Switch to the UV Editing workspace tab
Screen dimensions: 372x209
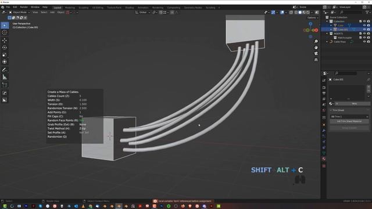click(x=98, y=8)
